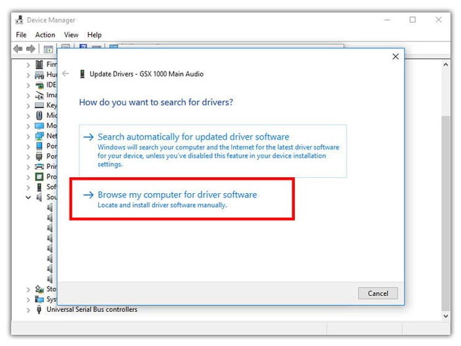461x346 pixels.
Task: Choose Browse my computer for driver software
Action: pos(182,199)
